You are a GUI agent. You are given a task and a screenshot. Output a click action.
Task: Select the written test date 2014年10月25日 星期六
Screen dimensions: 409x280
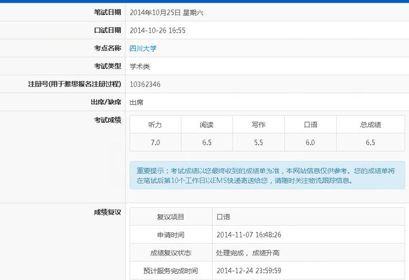pos(166,12)
